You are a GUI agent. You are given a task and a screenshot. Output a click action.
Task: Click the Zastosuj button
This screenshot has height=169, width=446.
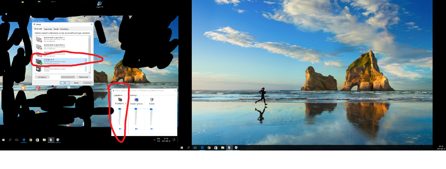point(87,83)
